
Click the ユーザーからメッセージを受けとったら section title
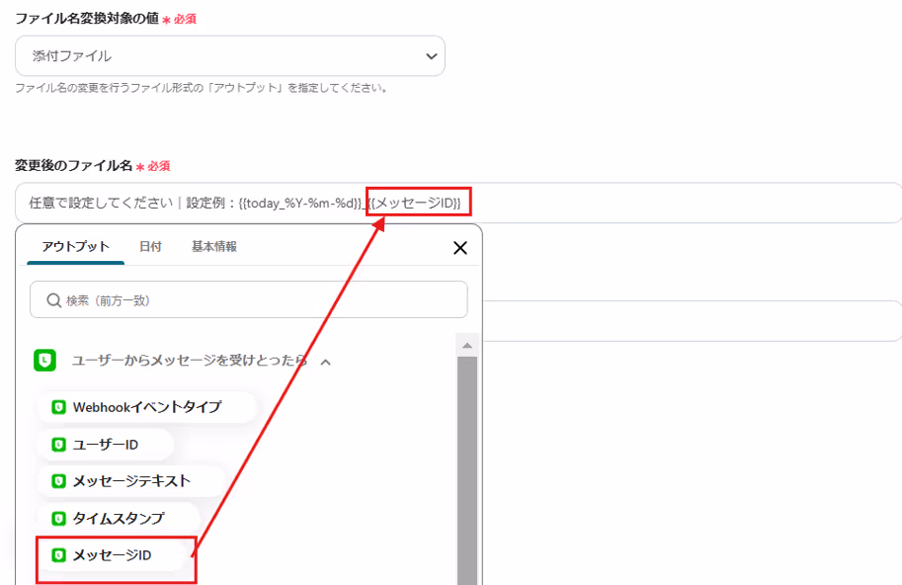click(190, 361)
